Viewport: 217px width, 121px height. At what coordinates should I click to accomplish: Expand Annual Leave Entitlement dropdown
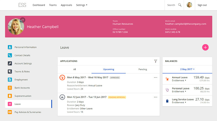coord(179,80)
